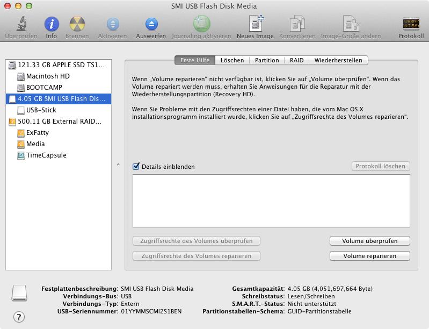Create a Neues Image

256,24
